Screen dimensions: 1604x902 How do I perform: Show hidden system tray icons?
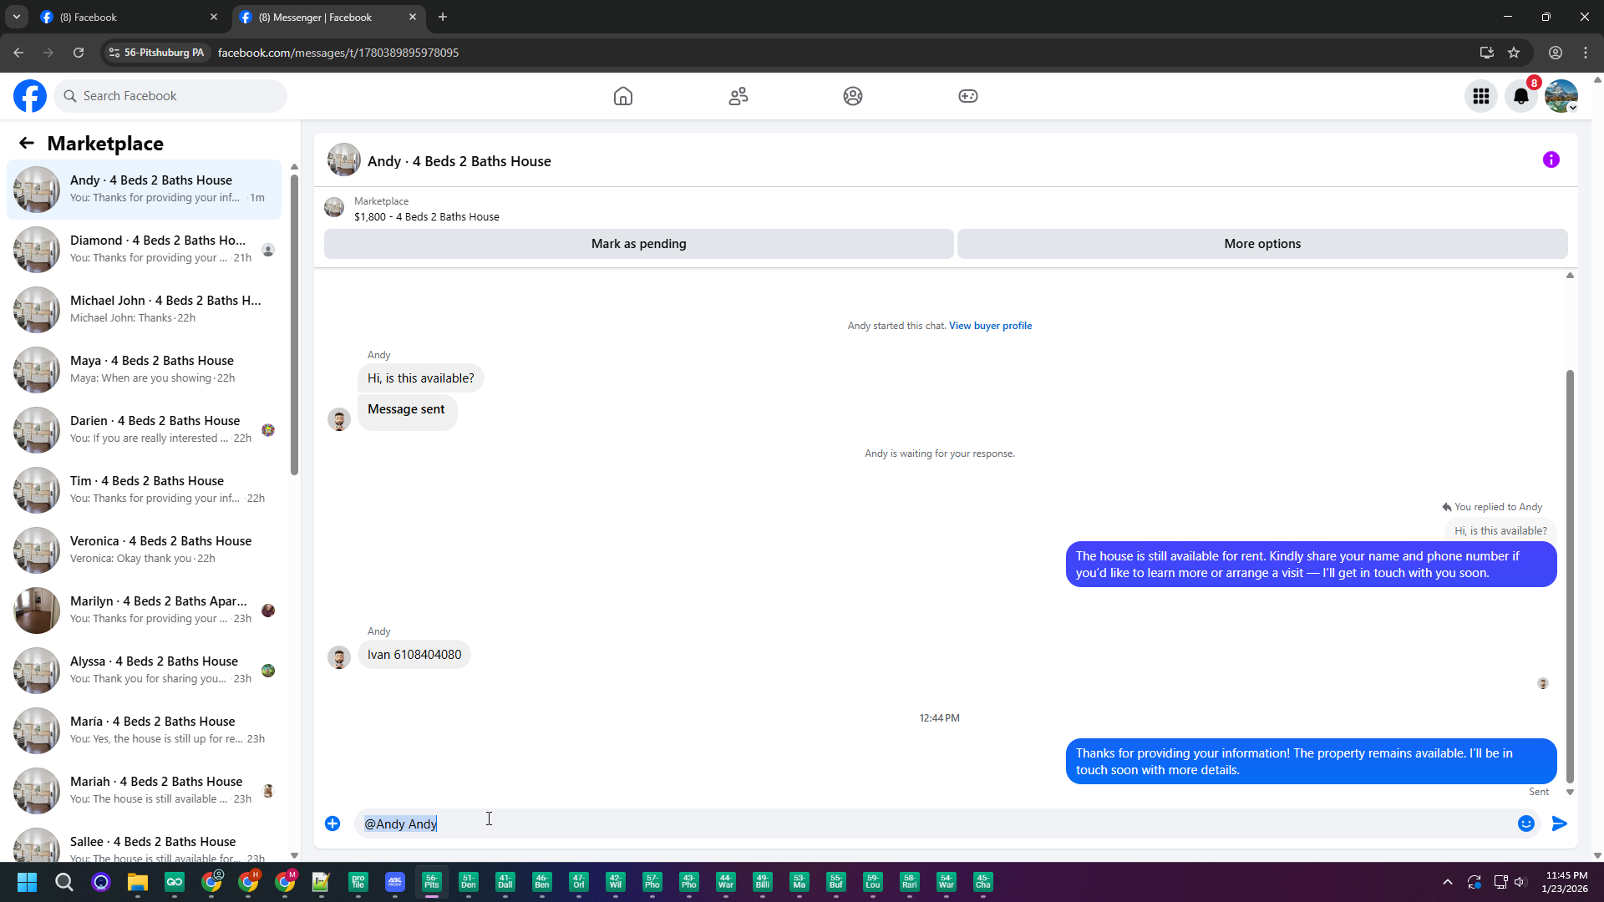pyautogui.click(x=1447, y=882)
